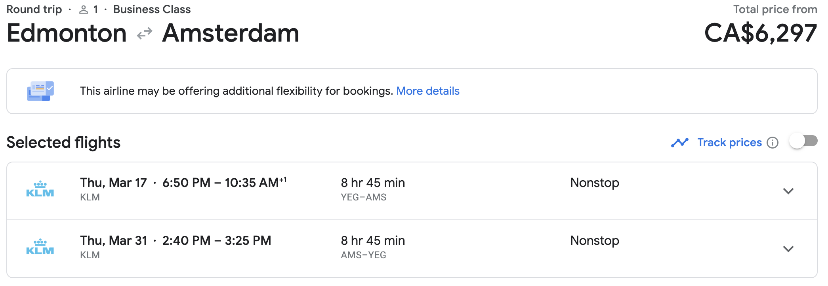
Task: Open the More details link
Action: [x=428, y=91]
